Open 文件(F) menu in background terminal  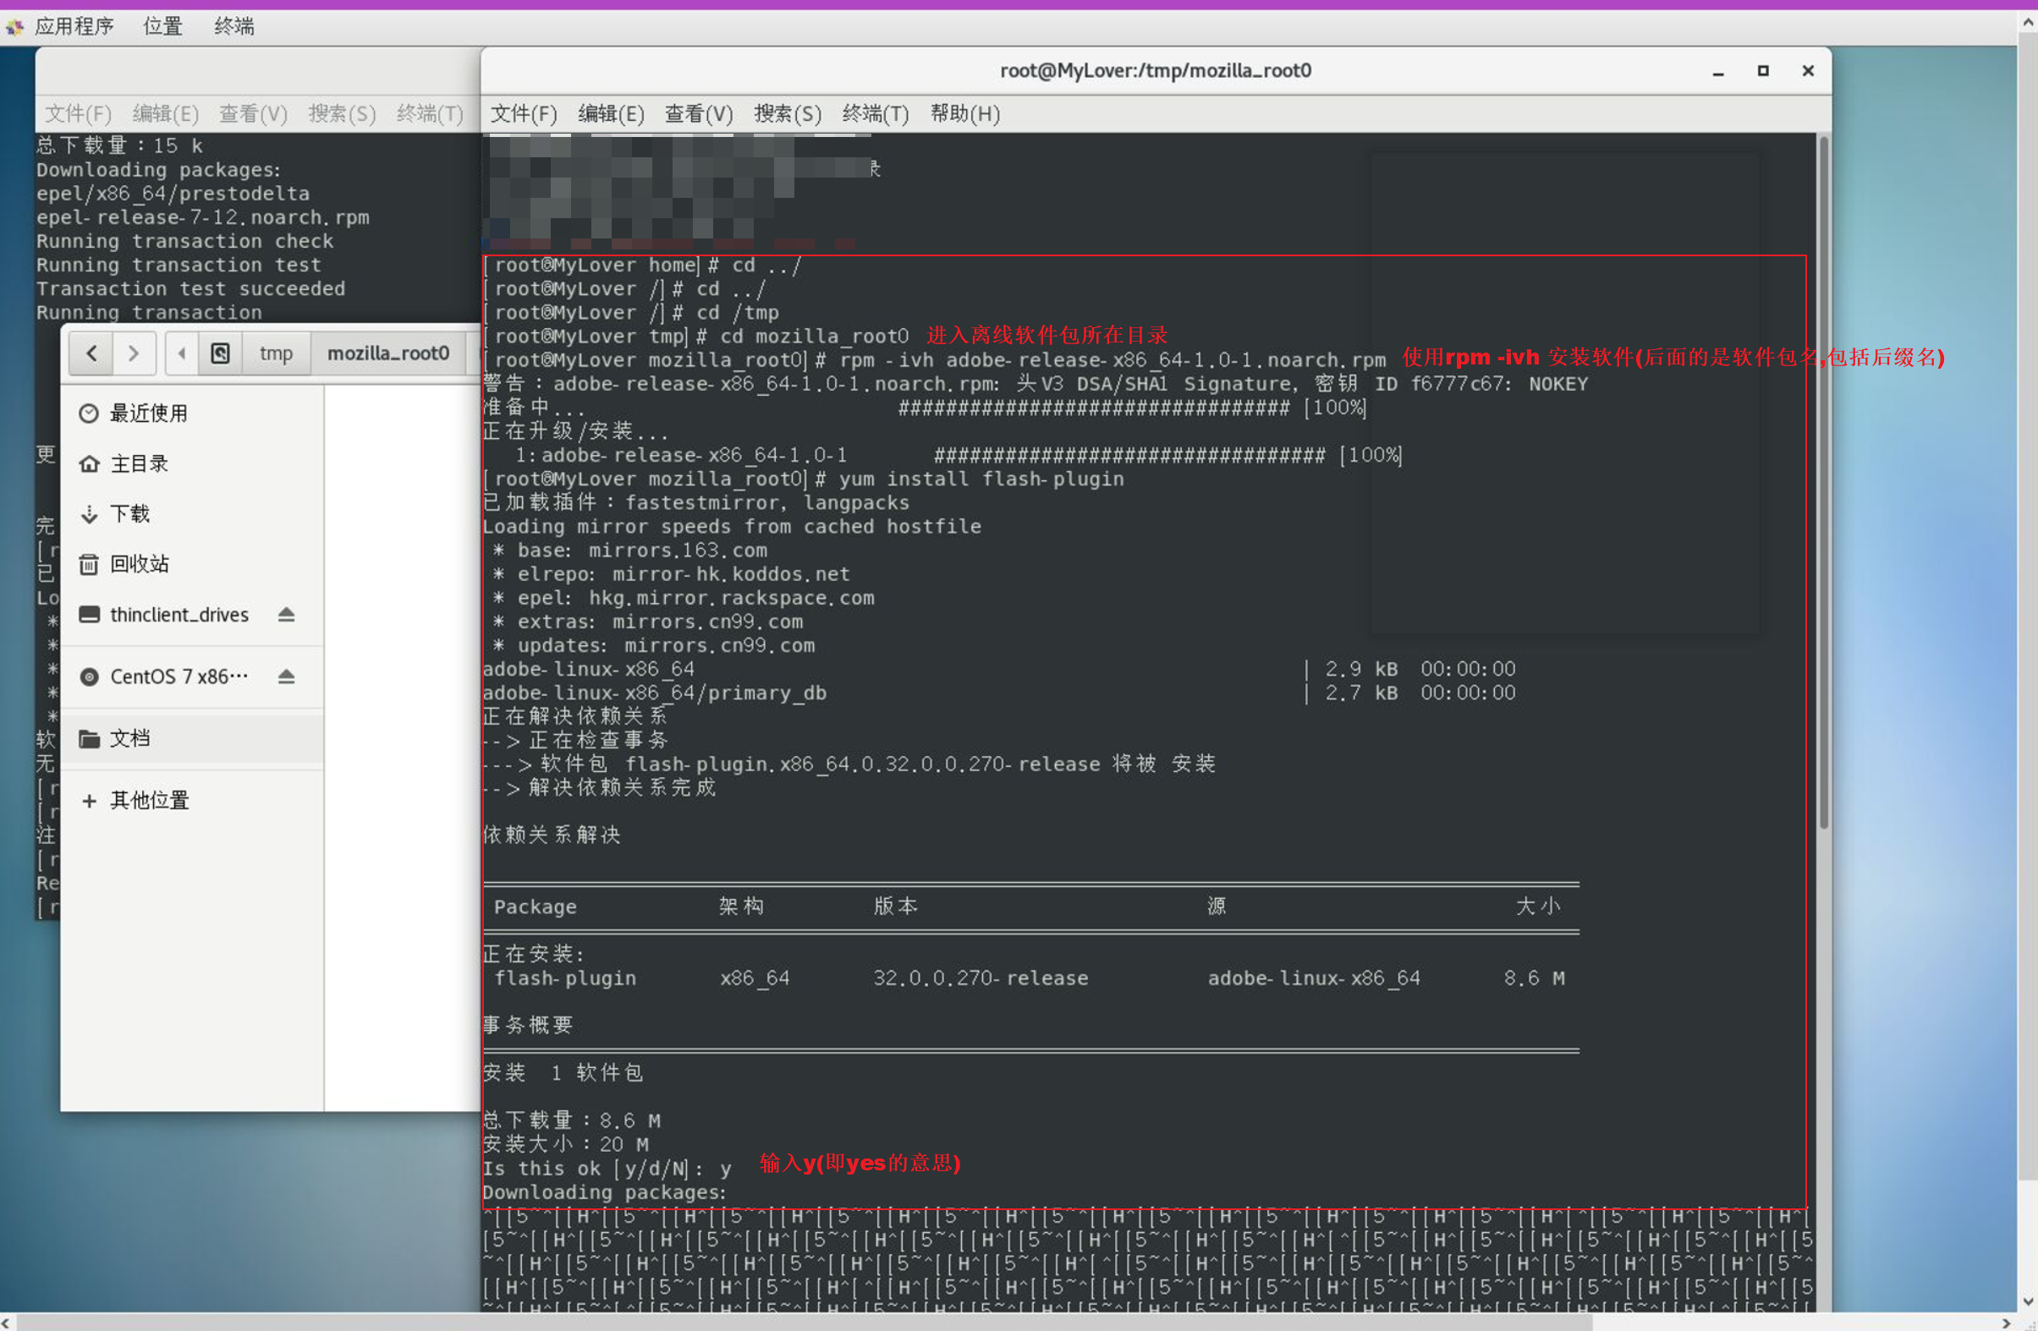[x=78, y=114]
